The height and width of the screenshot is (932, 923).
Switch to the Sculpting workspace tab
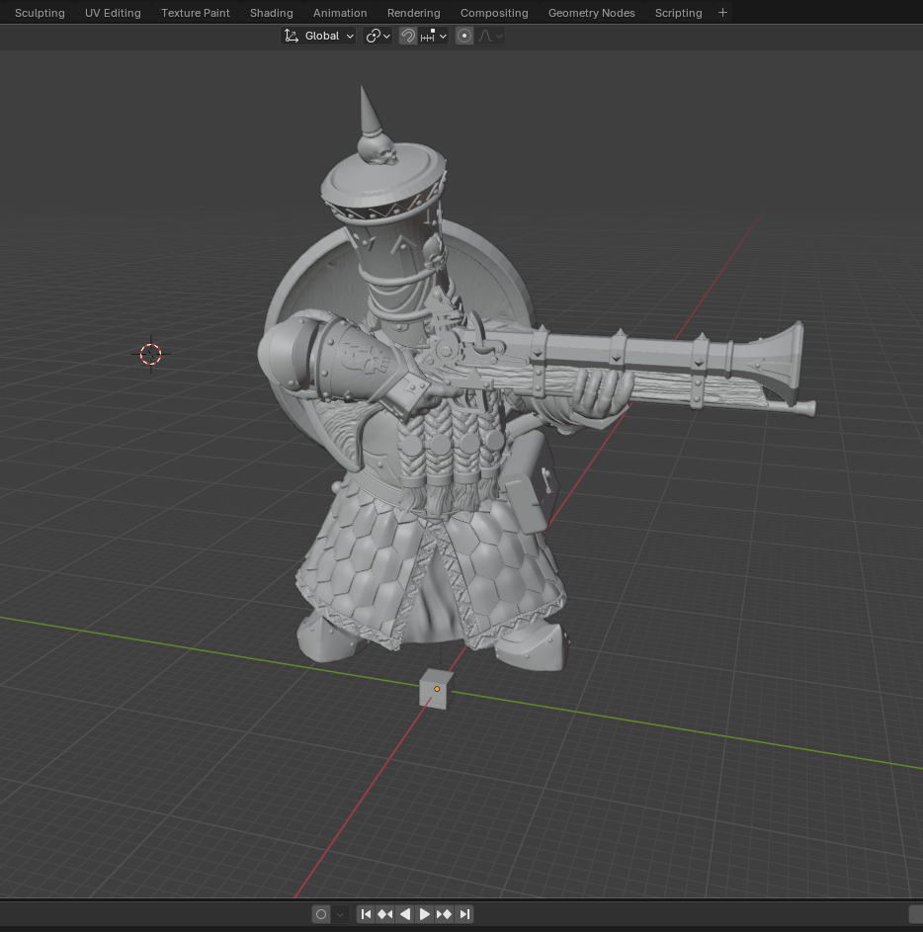pyautogui.click(x=40, y=13)
